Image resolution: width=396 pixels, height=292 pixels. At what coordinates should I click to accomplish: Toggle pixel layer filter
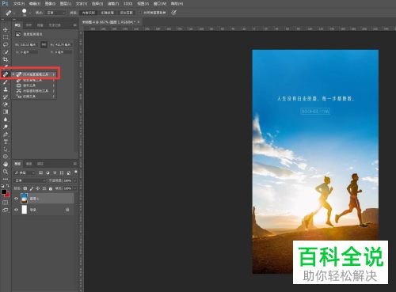pos(40,173)
